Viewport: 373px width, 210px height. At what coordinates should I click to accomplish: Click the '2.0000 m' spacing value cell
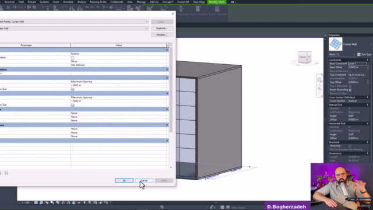pyautogui.click(x=119, y=85)
